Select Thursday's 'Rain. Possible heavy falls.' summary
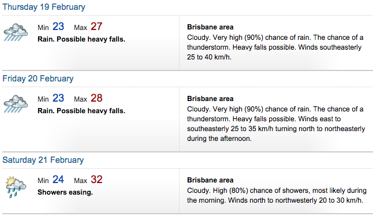The height and width of the screenshot is (216, 373). [x=81, y=39]
